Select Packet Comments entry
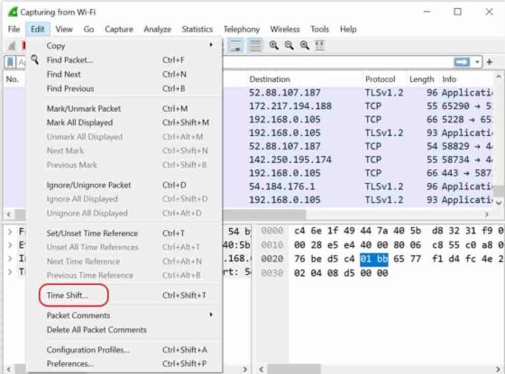This screenshot has width=505, height=374. coord(124,315)
